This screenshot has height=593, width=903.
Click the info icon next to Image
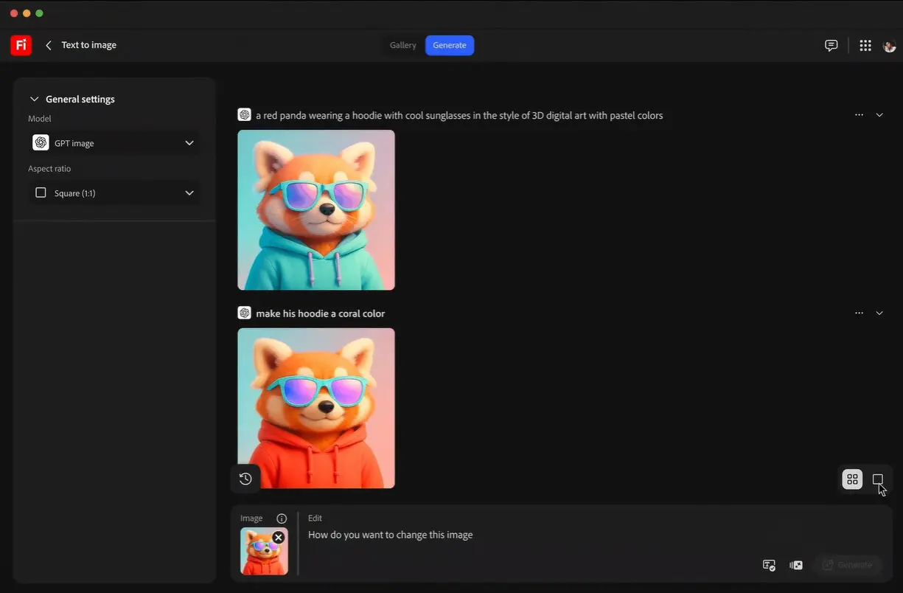pyautogui.click(x=281, y=519)
